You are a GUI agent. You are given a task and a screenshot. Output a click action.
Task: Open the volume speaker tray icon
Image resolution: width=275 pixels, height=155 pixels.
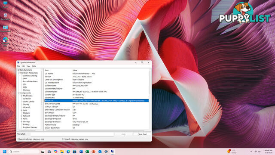pyautogui.click(x=259, y=152)
